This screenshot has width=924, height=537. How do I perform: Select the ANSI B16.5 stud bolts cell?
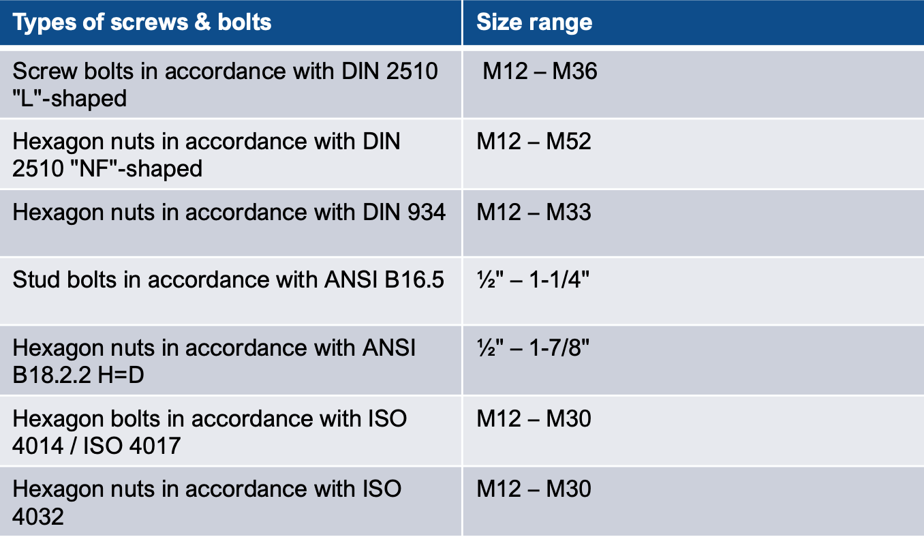pos(231,291)
